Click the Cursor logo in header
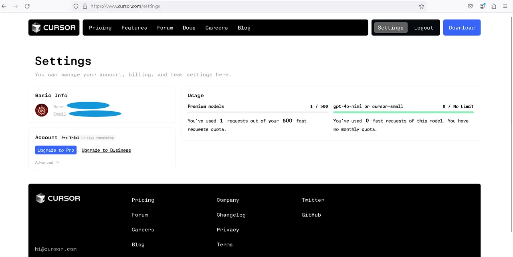Screen dimensions: 513x257 click(x=54, y=28)
